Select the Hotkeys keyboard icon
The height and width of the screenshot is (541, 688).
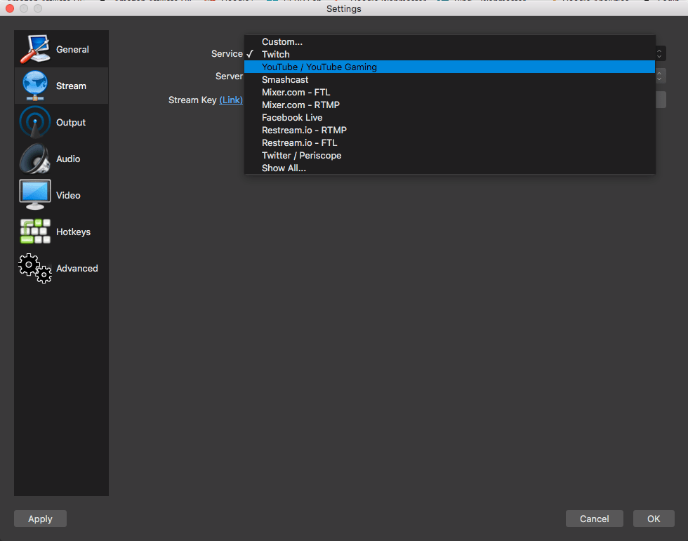(x=35, y=232)
